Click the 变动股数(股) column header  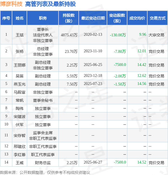(x=117, y=18)
